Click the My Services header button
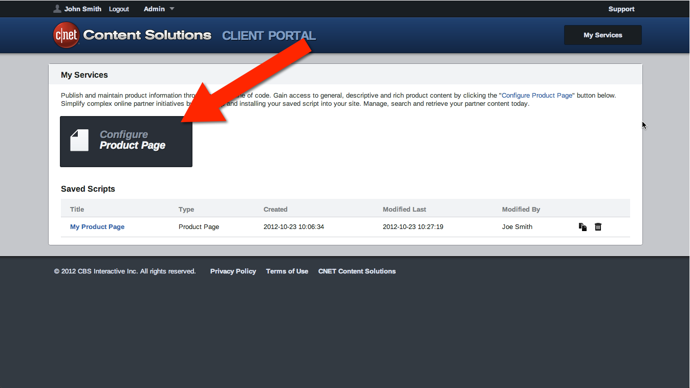The width and height of the screenshot is (690, 388). 602,35
